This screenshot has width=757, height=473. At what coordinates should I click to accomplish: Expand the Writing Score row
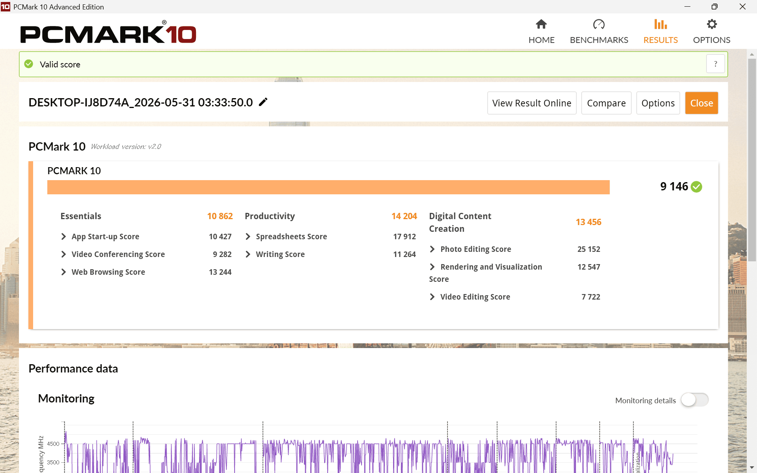[x=248, y=254]
